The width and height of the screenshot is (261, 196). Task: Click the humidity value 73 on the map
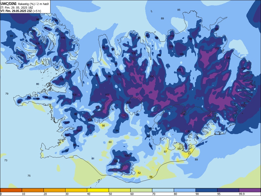6,160
